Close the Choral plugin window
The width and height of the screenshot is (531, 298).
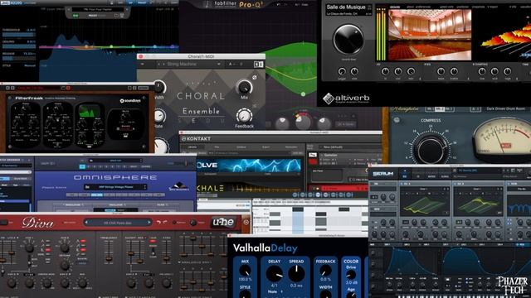coord(141,56)
